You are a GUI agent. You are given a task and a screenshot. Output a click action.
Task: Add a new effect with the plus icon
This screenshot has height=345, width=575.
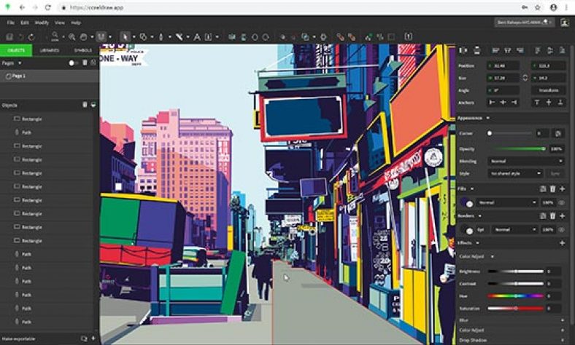click(x=562, y=242)
